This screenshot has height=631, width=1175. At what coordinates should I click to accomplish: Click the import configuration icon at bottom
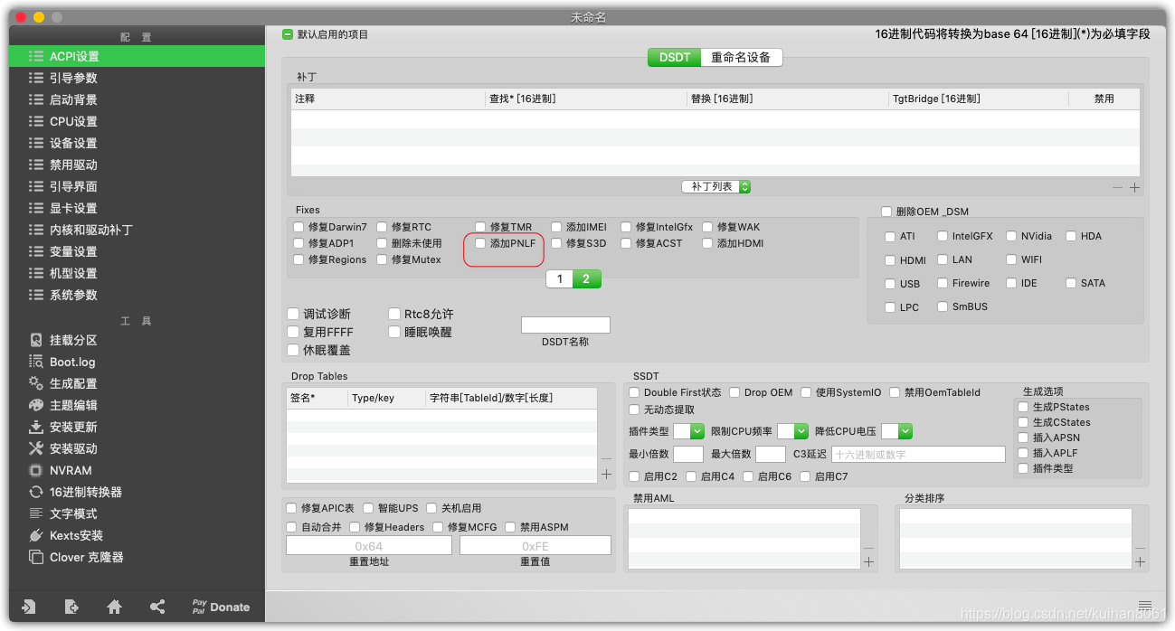(29, 607)
